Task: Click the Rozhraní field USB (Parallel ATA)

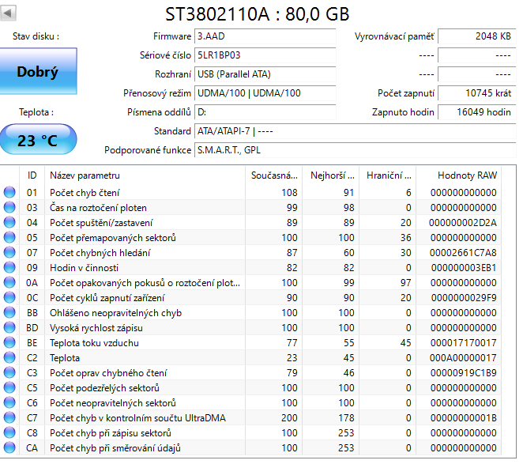Action: pos(265,74)
